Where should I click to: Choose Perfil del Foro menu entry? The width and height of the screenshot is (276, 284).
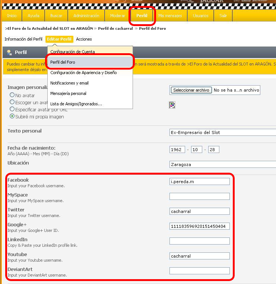(x=90, y=62)
